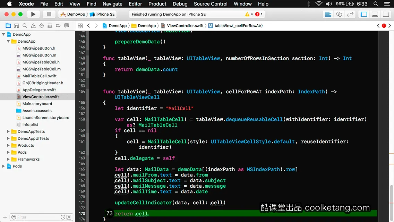Choose iPhone SE run destination
This screenshot has width=394, height=222.
103,14
